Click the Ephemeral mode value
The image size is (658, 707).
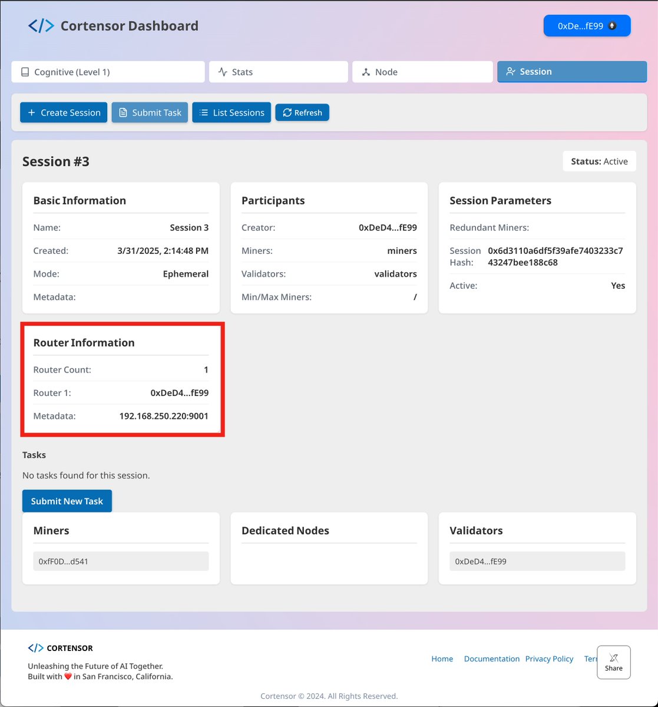pos(186,274)
